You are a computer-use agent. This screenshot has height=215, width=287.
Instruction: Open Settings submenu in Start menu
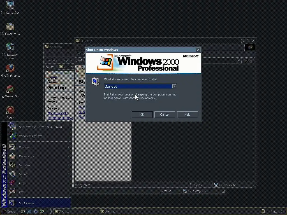point(39,165)
